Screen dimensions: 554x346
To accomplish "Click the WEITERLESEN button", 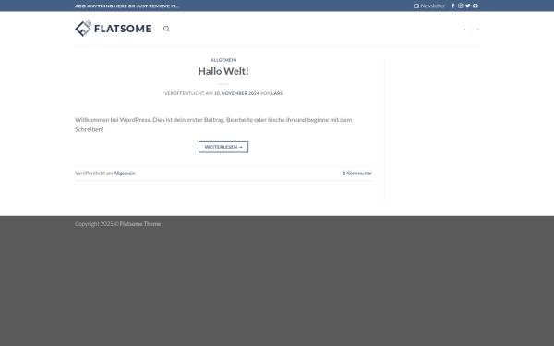I will [x=223, y=147].
